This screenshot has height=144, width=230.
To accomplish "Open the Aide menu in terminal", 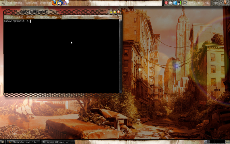I will click(x=66, y=17).
